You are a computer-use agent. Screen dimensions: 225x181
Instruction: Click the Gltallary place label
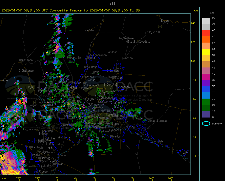pyautogui.click(x=36, y=147)
